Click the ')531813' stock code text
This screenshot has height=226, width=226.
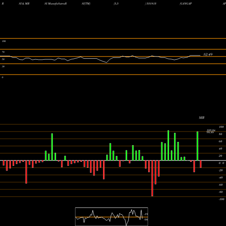coord(151,4)
